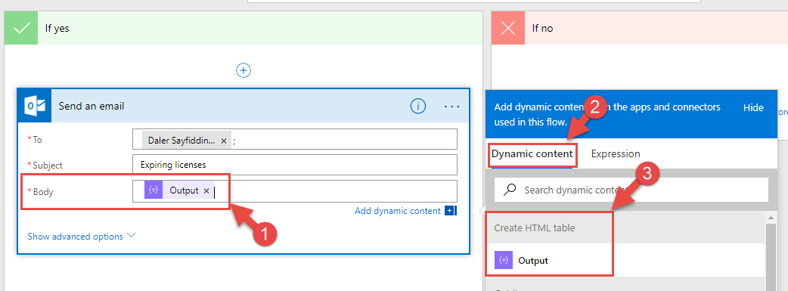
Task: Click inside the Body field
Action: tap(295, 191)
